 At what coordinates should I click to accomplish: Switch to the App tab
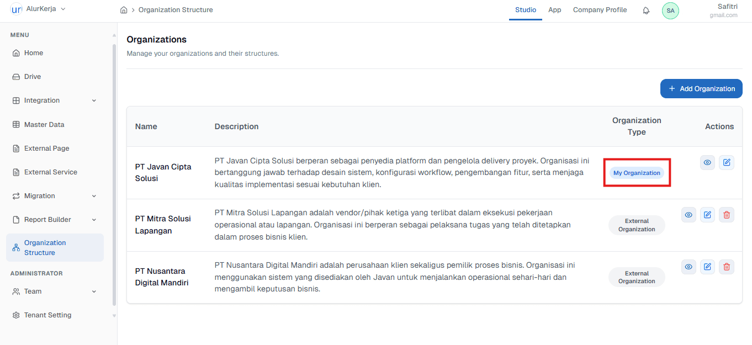554,9
